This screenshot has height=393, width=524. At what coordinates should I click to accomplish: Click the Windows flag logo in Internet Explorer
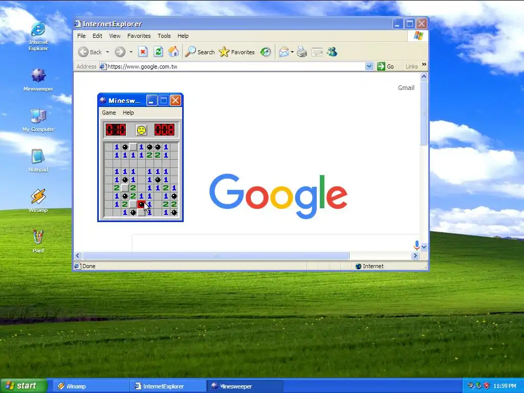(x=419, y=36)
